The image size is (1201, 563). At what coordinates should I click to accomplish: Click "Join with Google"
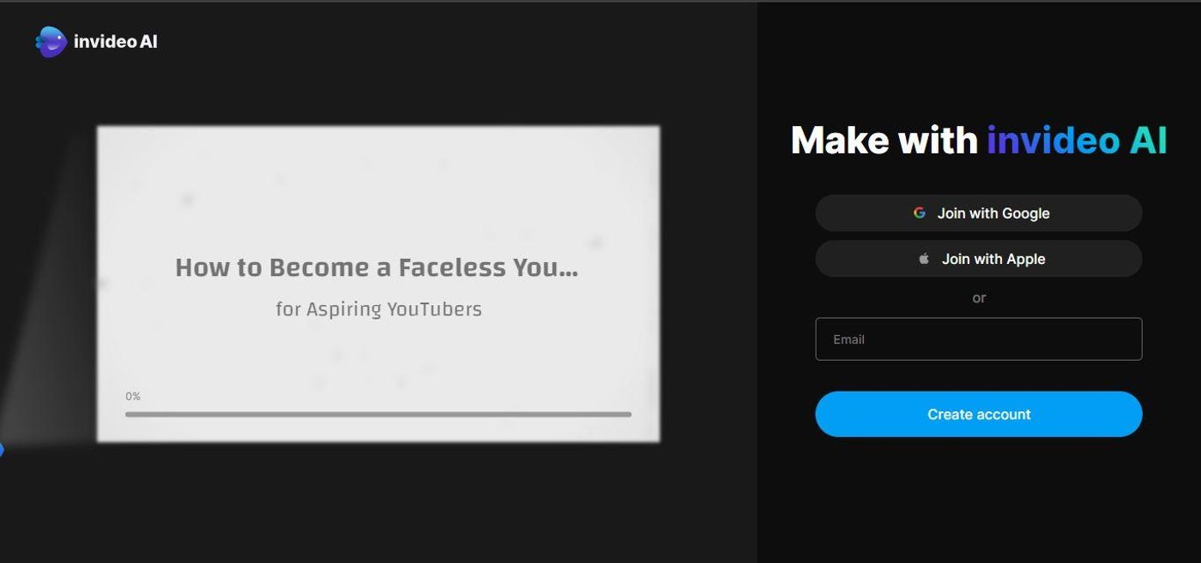978,213
